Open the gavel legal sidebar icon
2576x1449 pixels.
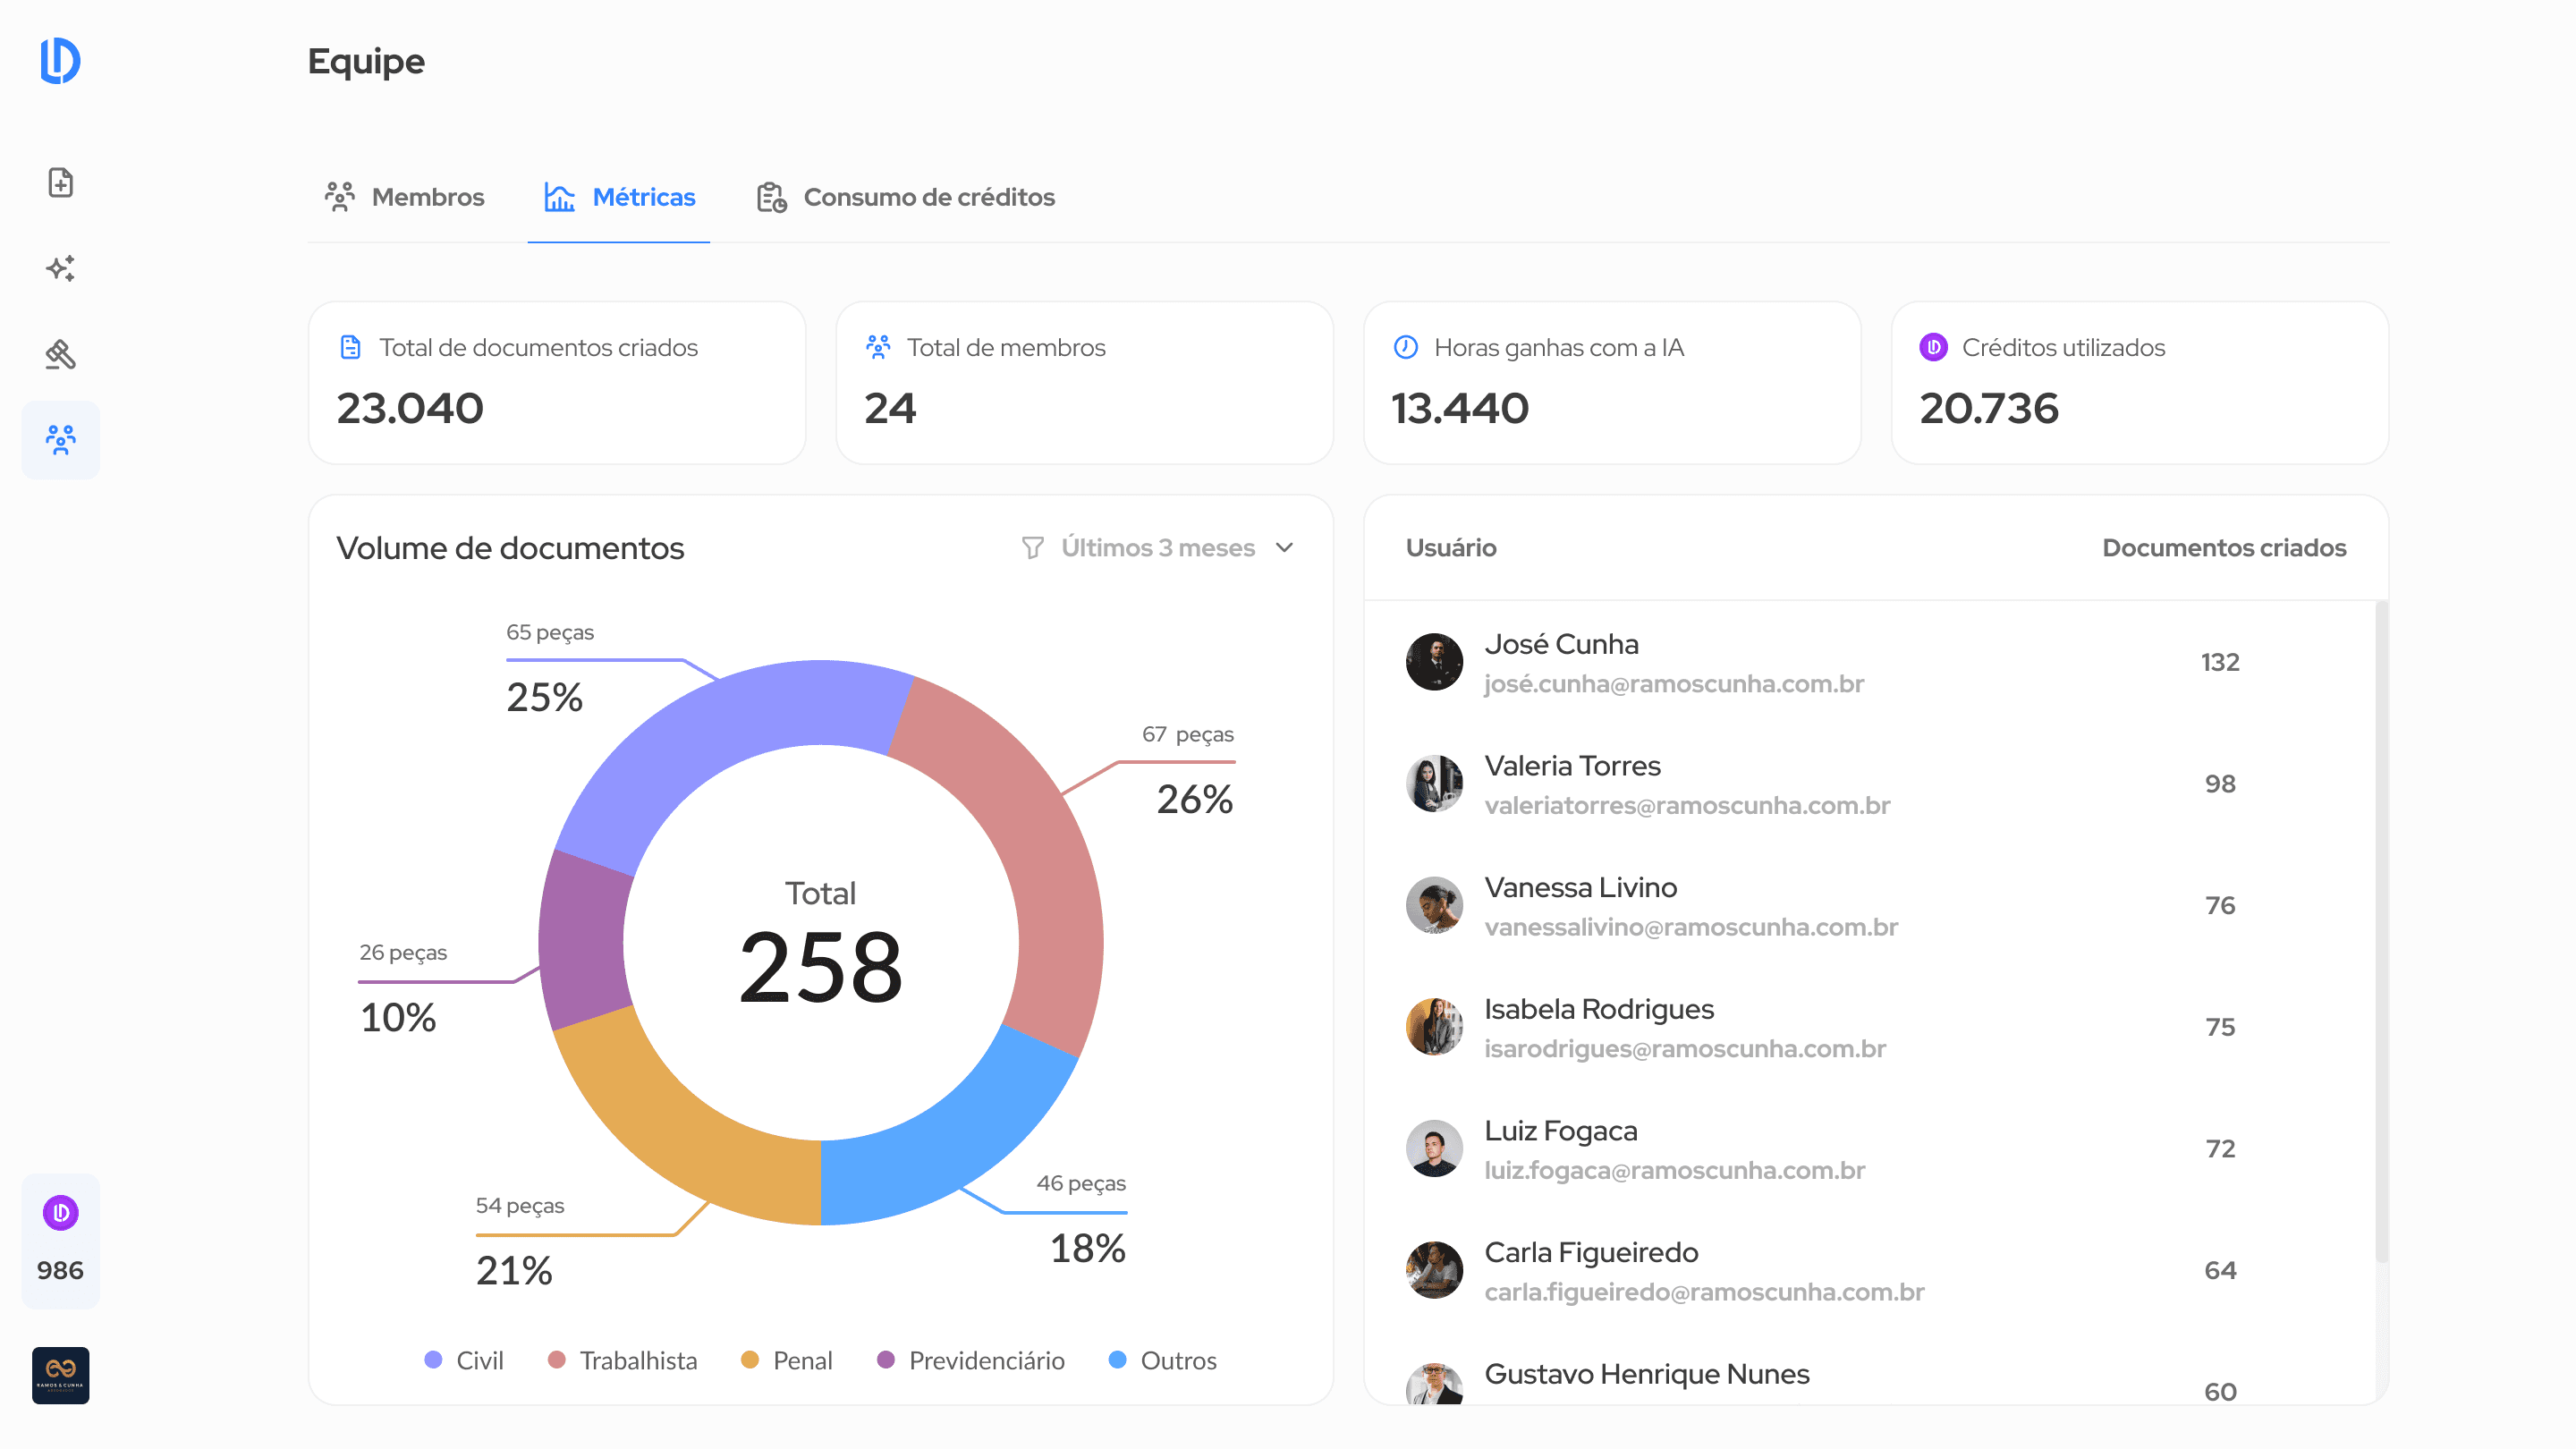tap(60, 354)
